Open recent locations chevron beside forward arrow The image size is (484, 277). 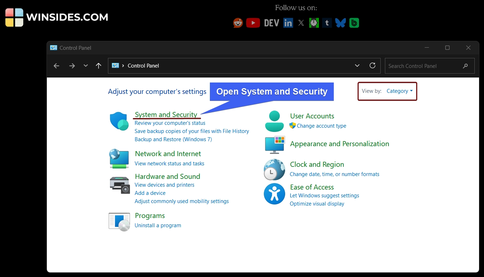85,65
